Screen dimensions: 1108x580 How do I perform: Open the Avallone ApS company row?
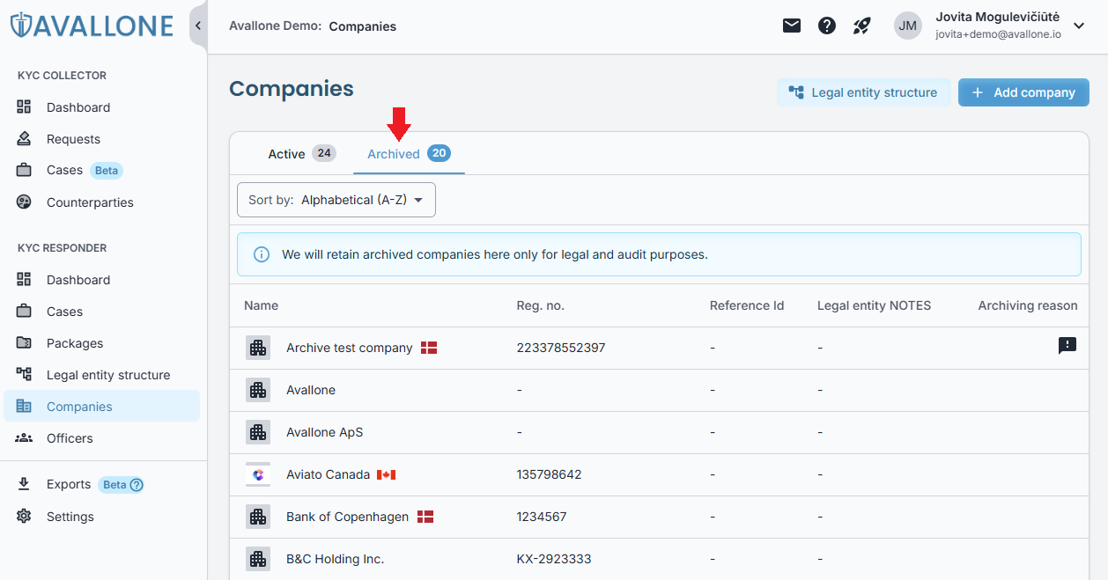coord(659,432)
